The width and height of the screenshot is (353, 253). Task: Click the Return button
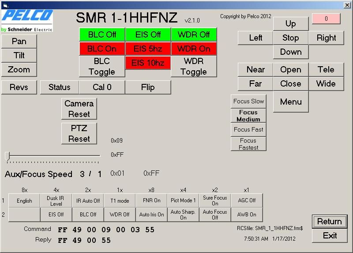[x=330, y=222]
